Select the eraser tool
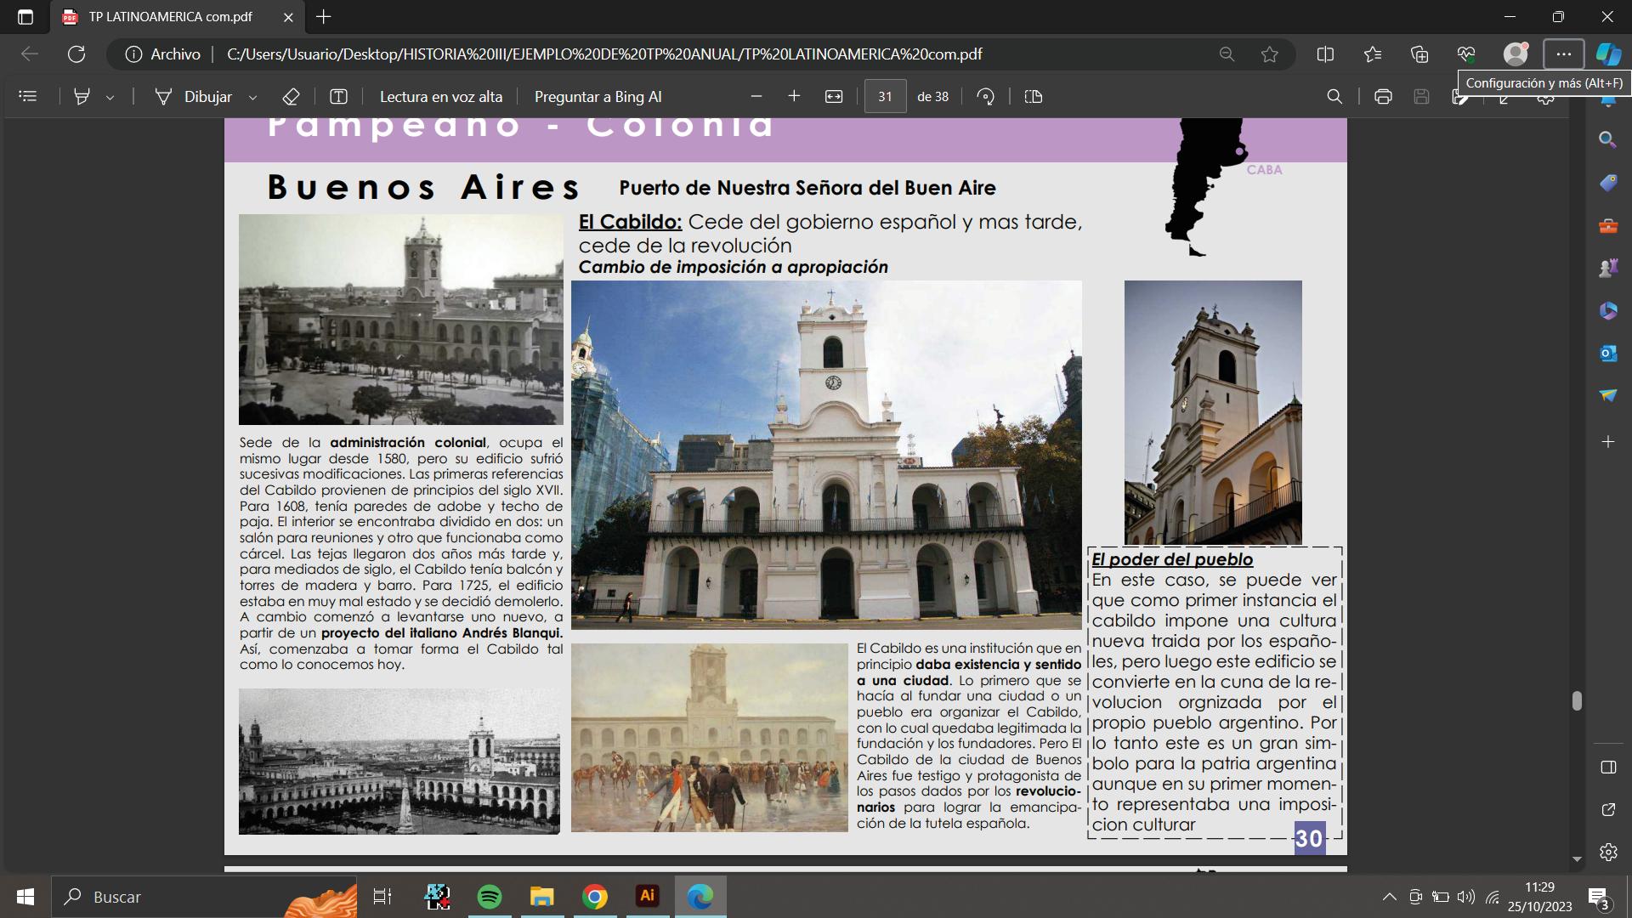 (291, 97)
